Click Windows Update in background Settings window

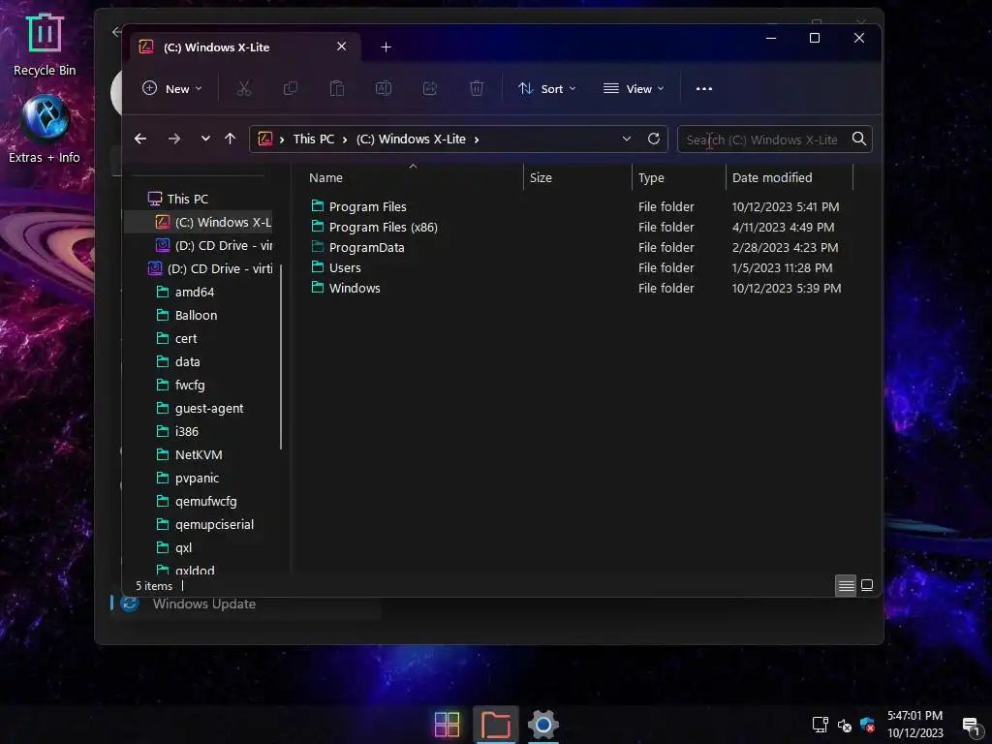[203, 604]
